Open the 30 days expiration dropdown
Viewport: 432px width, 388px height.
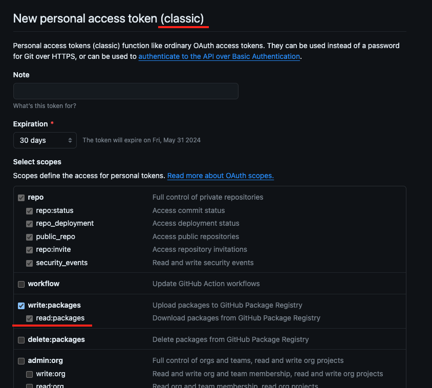coord(45,140)
